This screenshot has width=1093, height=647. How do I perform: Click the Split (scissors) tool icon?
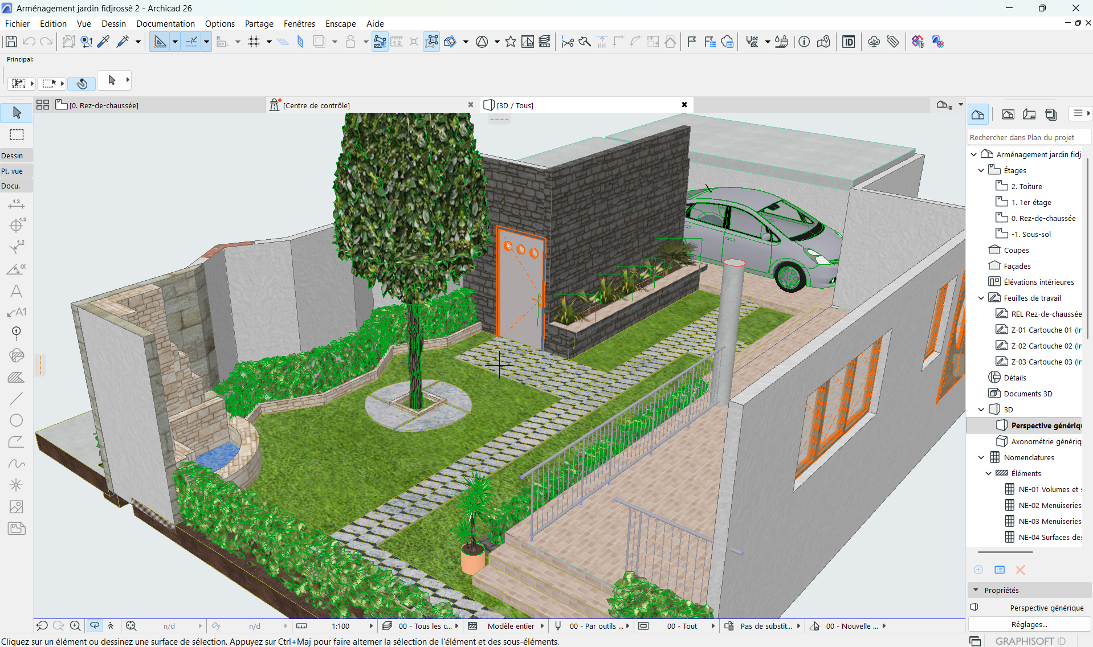567,42
